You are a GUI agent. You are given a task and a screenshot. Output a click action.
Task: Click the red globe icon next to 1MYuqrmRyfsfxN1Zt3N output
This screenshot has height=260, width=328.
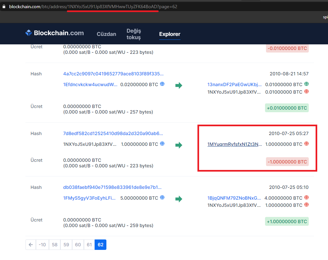coord(306,144)
